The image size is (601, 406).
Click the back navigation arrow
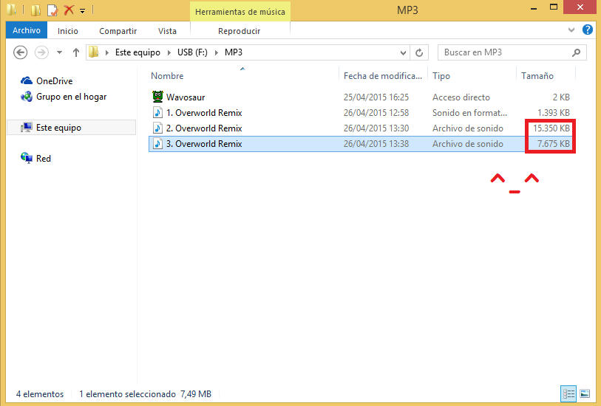tap(21, 52)
